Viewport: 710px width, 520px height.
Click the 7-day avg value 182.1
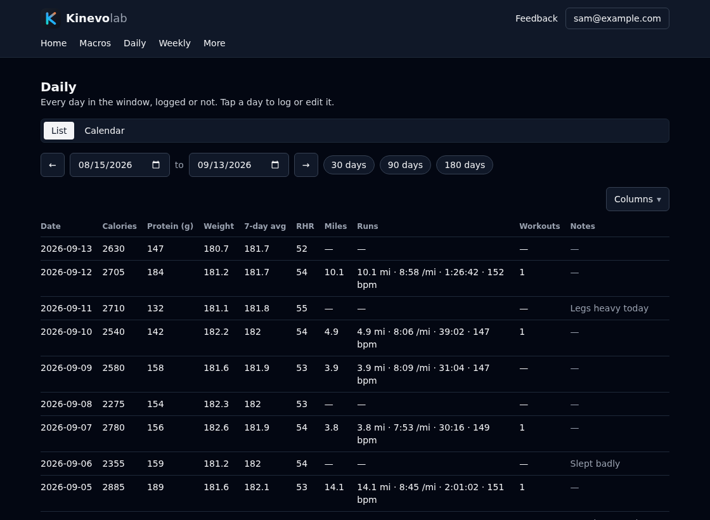(257, 488)
